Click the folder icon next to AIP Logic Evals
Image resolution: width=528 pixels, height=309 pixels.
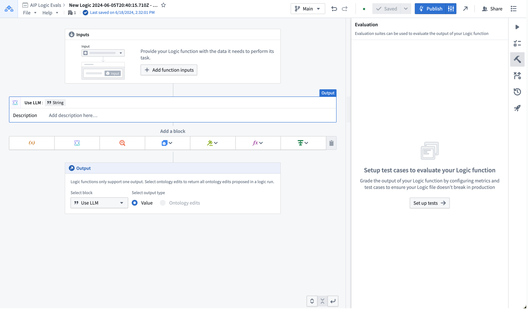pos(25,5)
